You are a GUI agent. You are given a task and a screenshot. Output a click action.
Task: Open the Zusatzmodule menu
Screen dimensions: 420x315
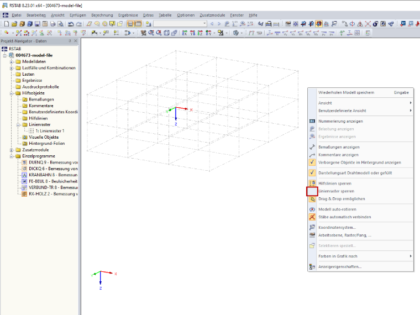212,15
